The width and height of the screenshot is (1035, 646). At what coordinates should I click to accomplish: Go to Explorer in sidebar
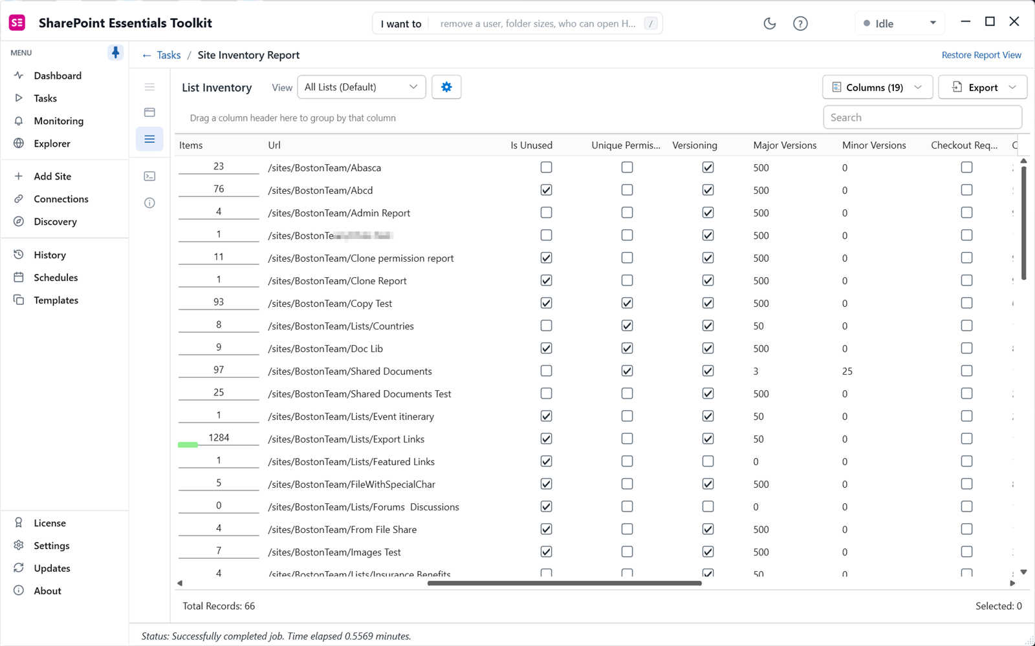point(52,143)
